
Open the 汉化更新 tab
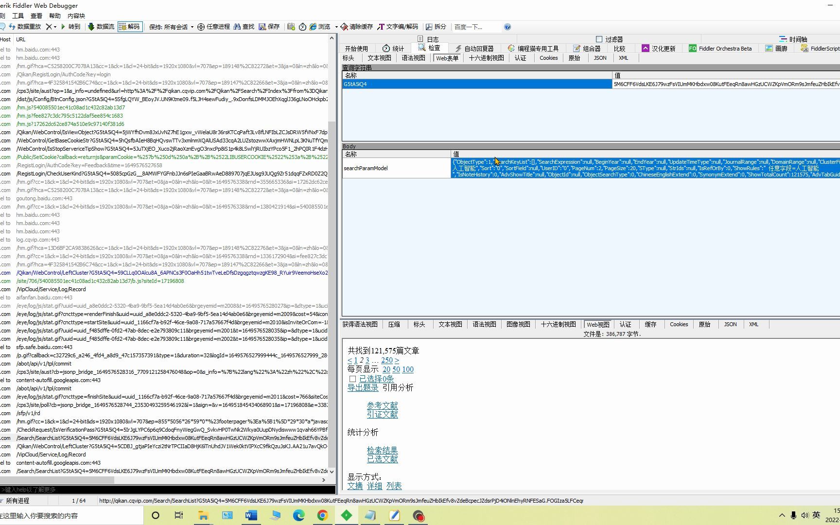[x=659, y=48]
